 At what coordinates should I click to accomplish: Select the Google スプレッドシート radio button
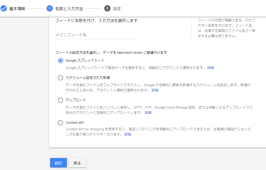click(x=60, y=61)
